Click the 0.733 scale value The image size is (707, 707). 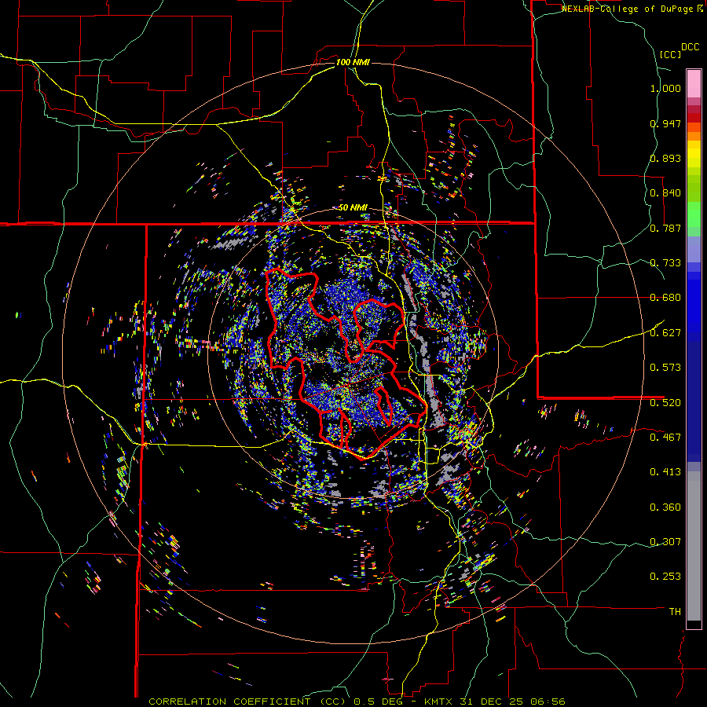click(665, 263)
